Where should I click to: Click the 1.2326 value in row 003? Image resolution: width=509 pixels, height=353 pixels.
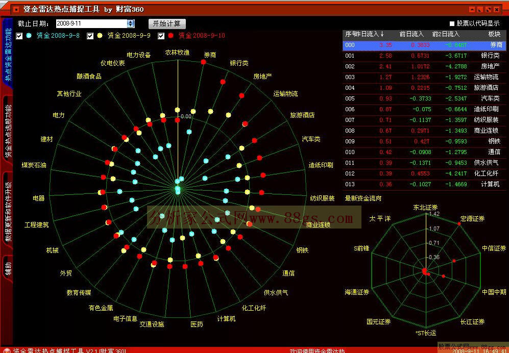tap(420, 77)
